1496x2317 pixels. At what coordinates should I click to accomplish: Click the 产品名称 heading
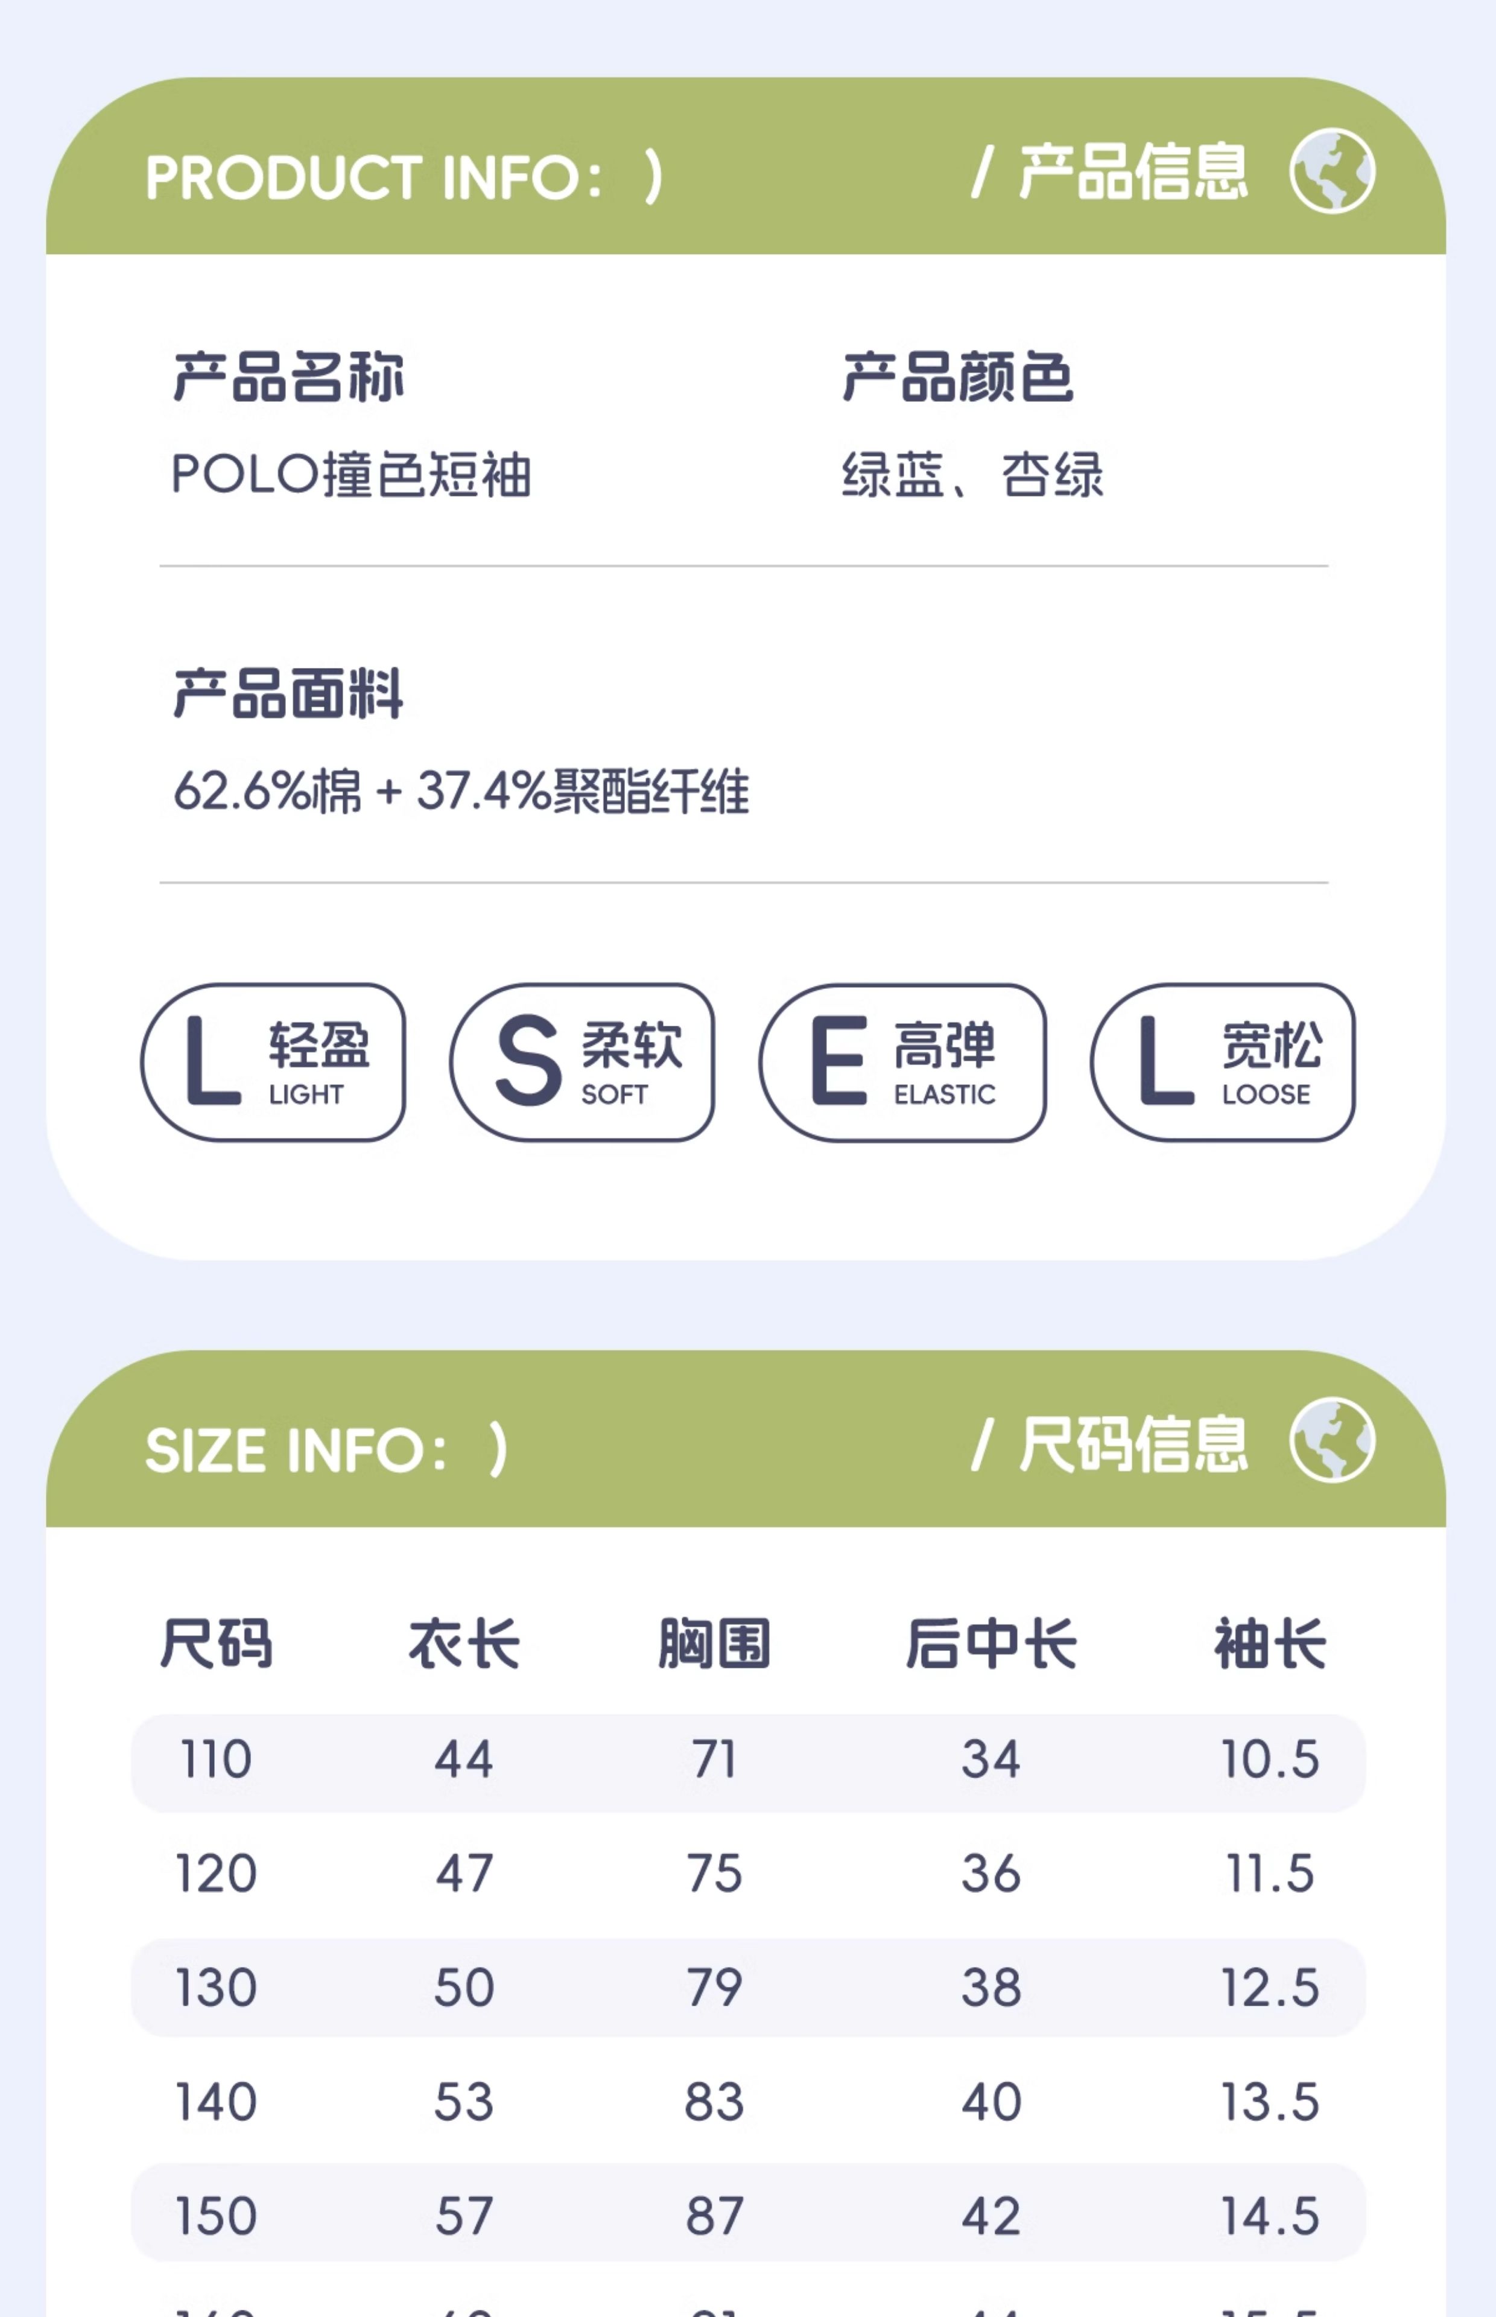(288, 377)
